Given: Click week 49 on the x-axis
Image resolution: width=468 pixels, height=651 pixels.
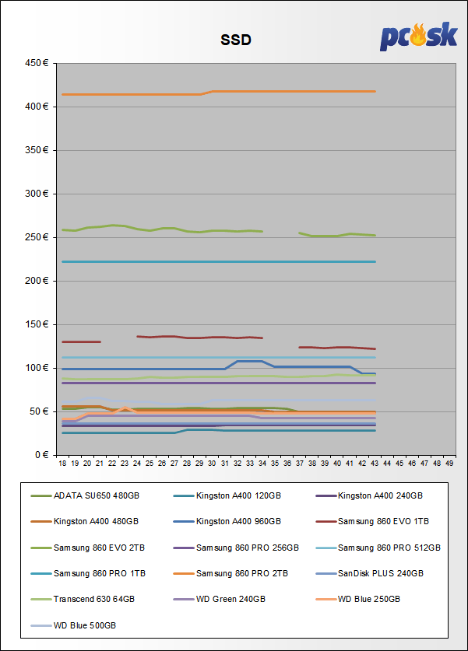Looking at the screenshot, I should click(449, 464).
